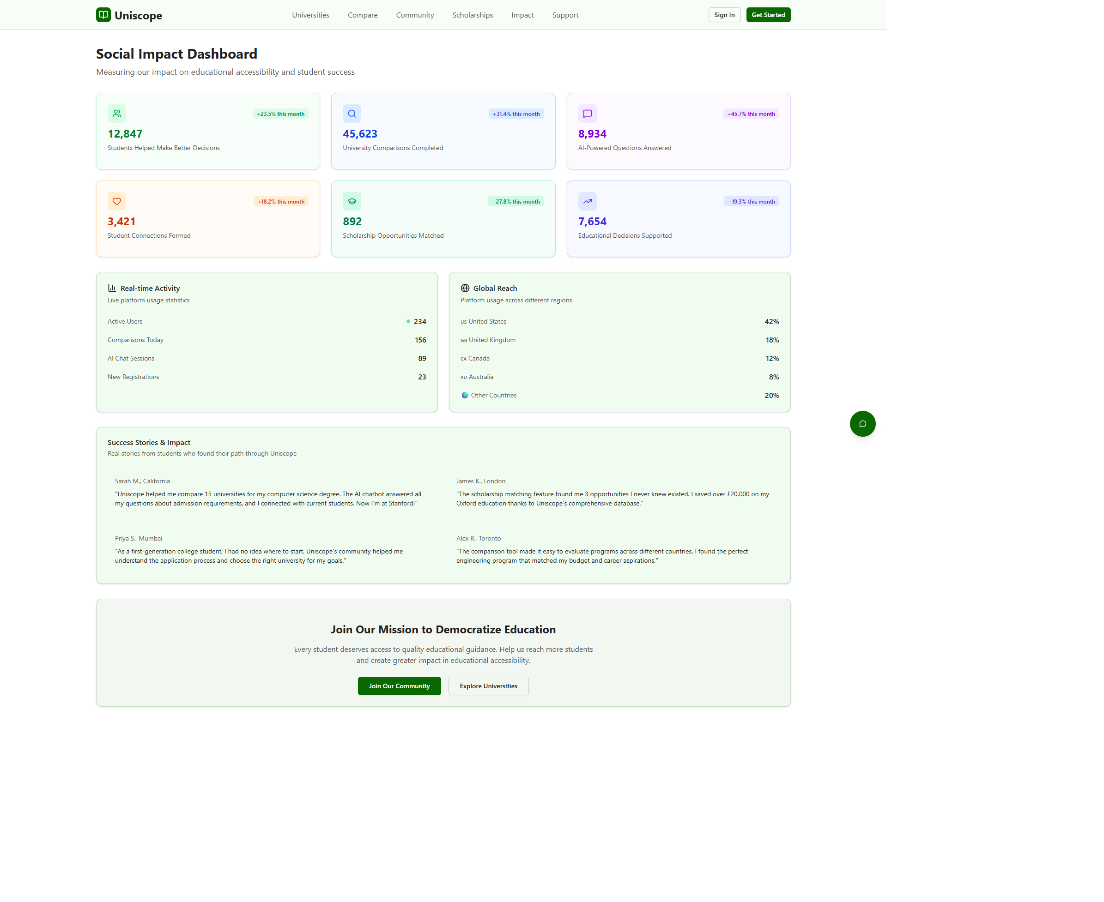This screenshot has width=1104, height=902.
Task: Click the chat bubble icon on AI questions card
Action: (x=587, y=113)
